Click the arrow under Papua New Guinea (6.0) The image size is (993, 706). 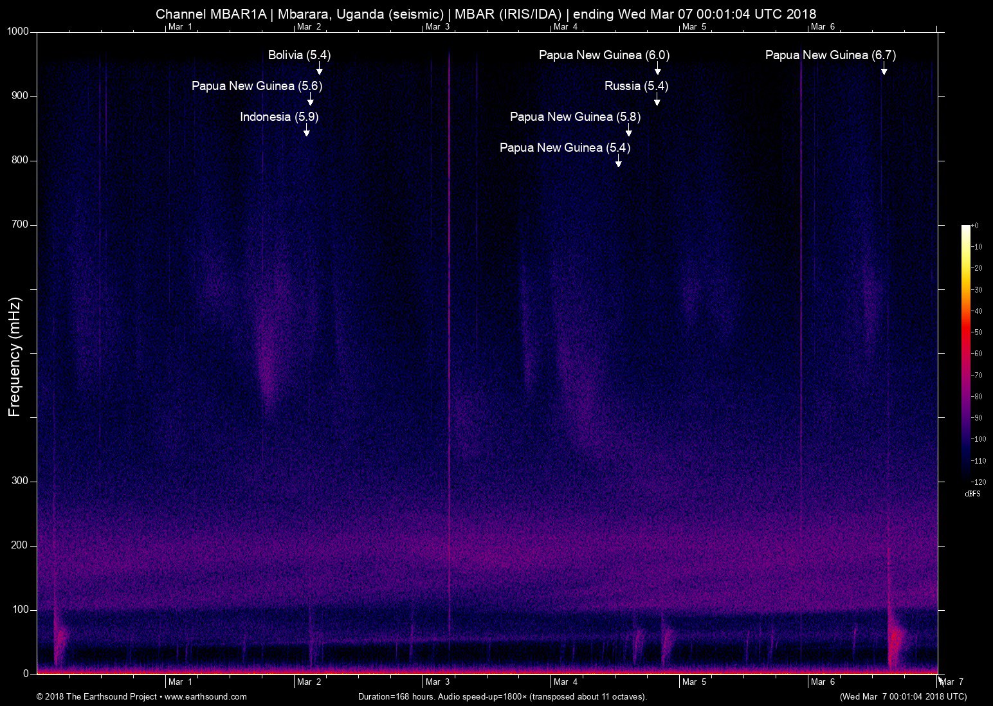657,69
